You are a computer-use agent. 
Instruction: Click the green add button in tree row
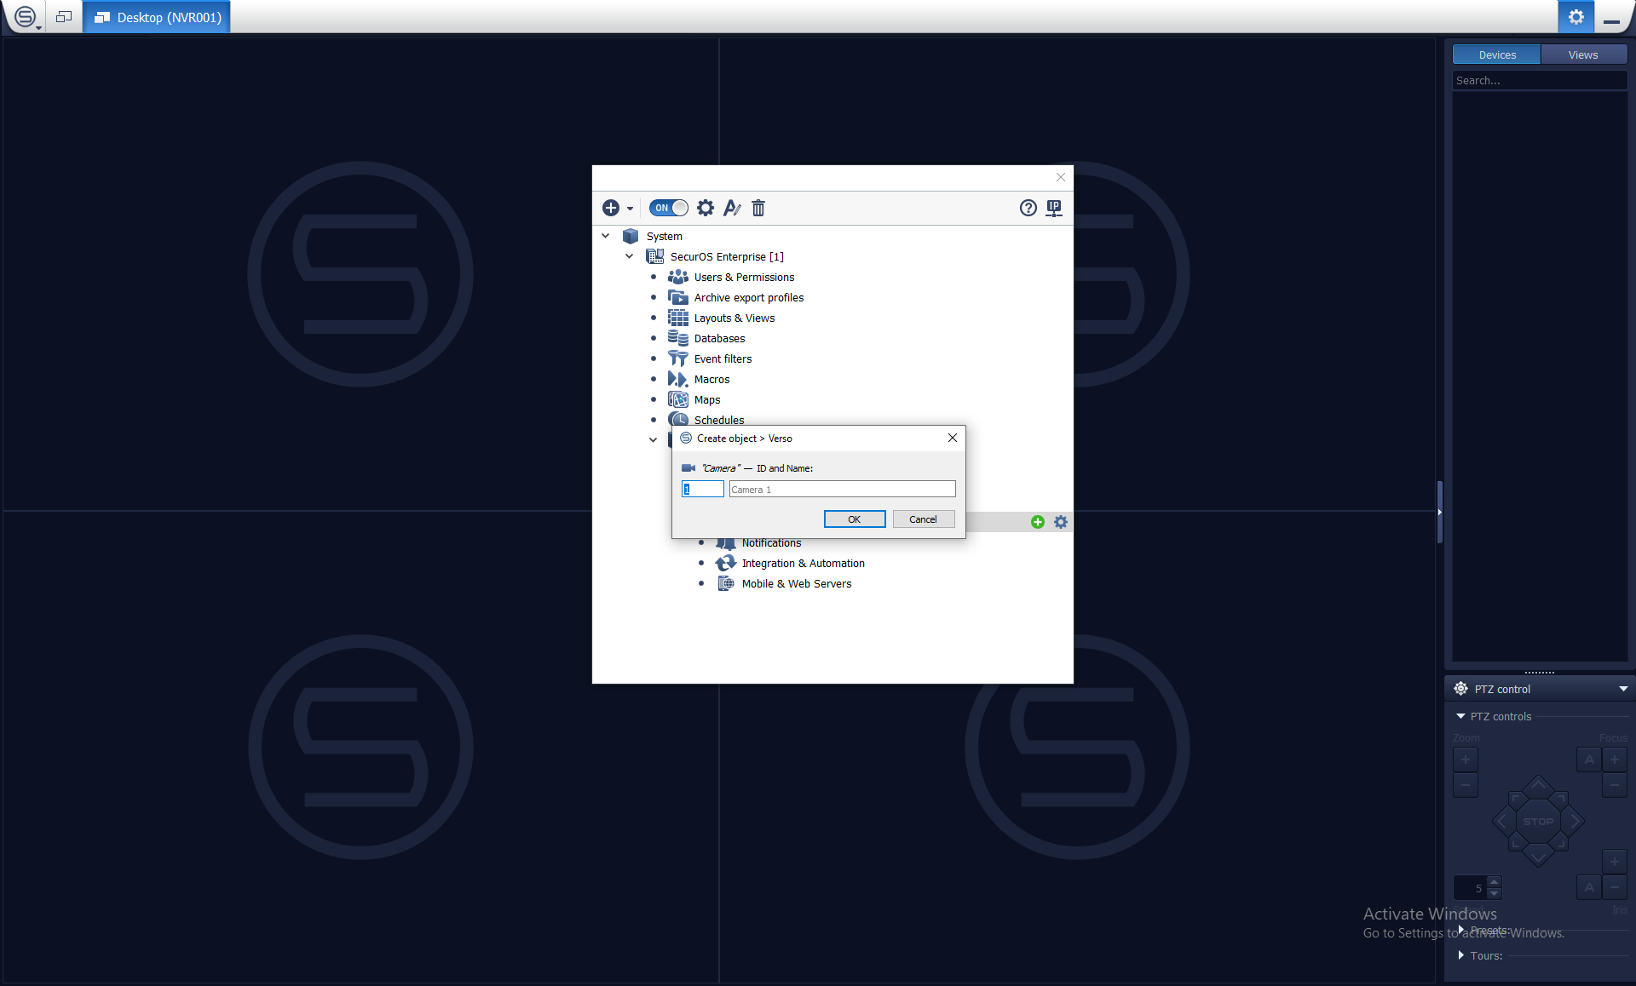(x=1038, y=522)
